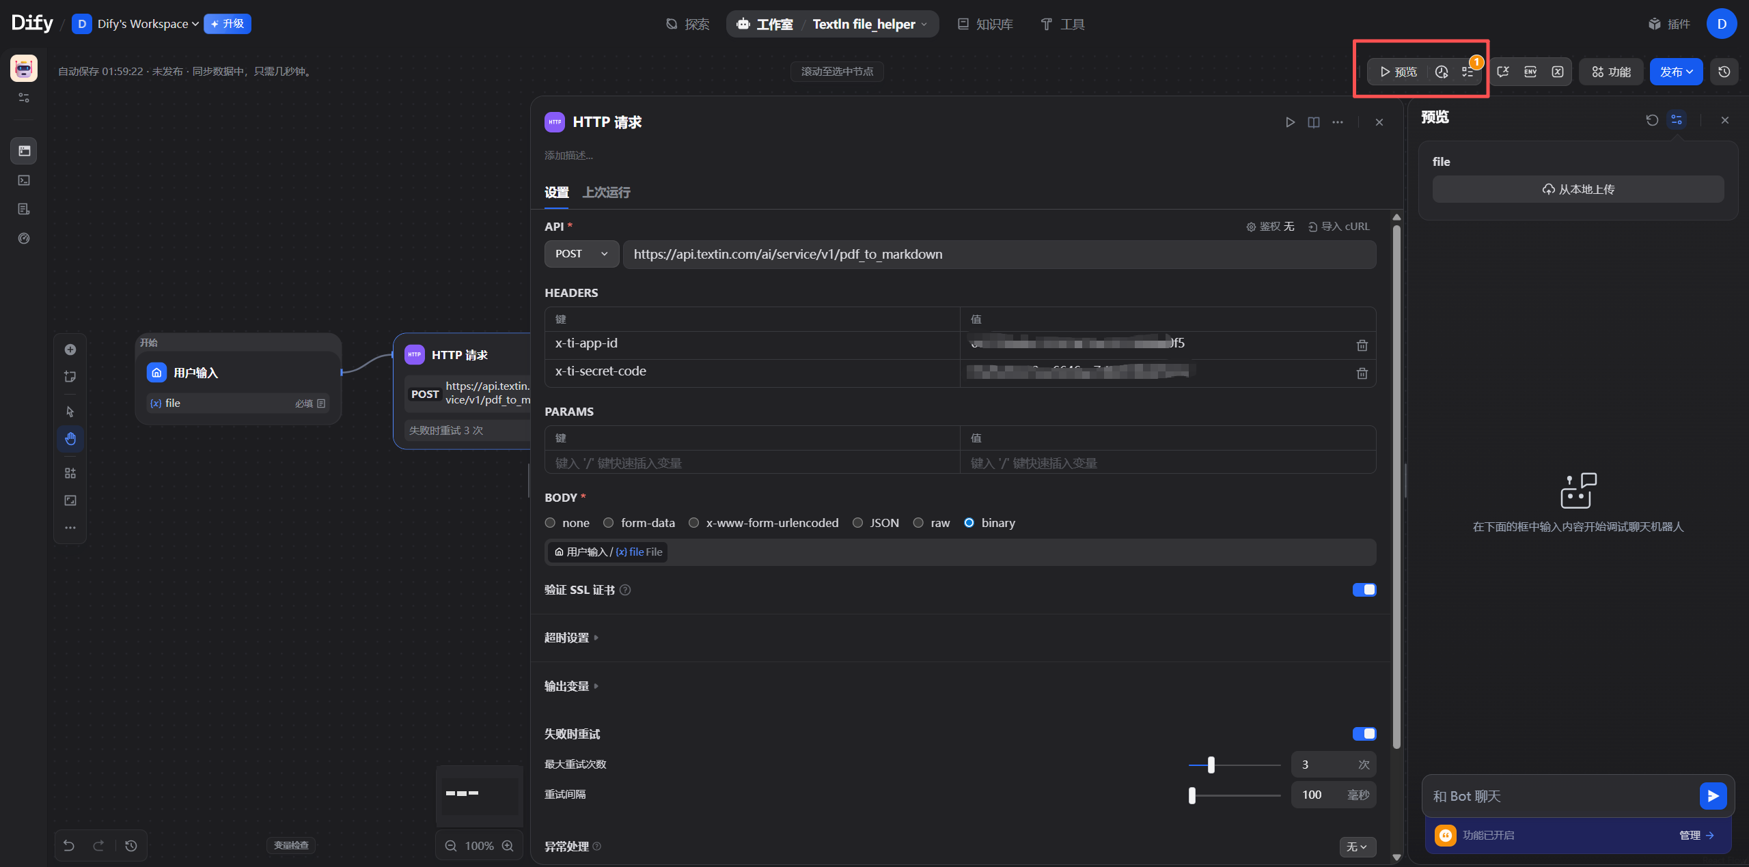
Task: Disable the verify SSL certificate toggle
Action: pos(1364,590)
